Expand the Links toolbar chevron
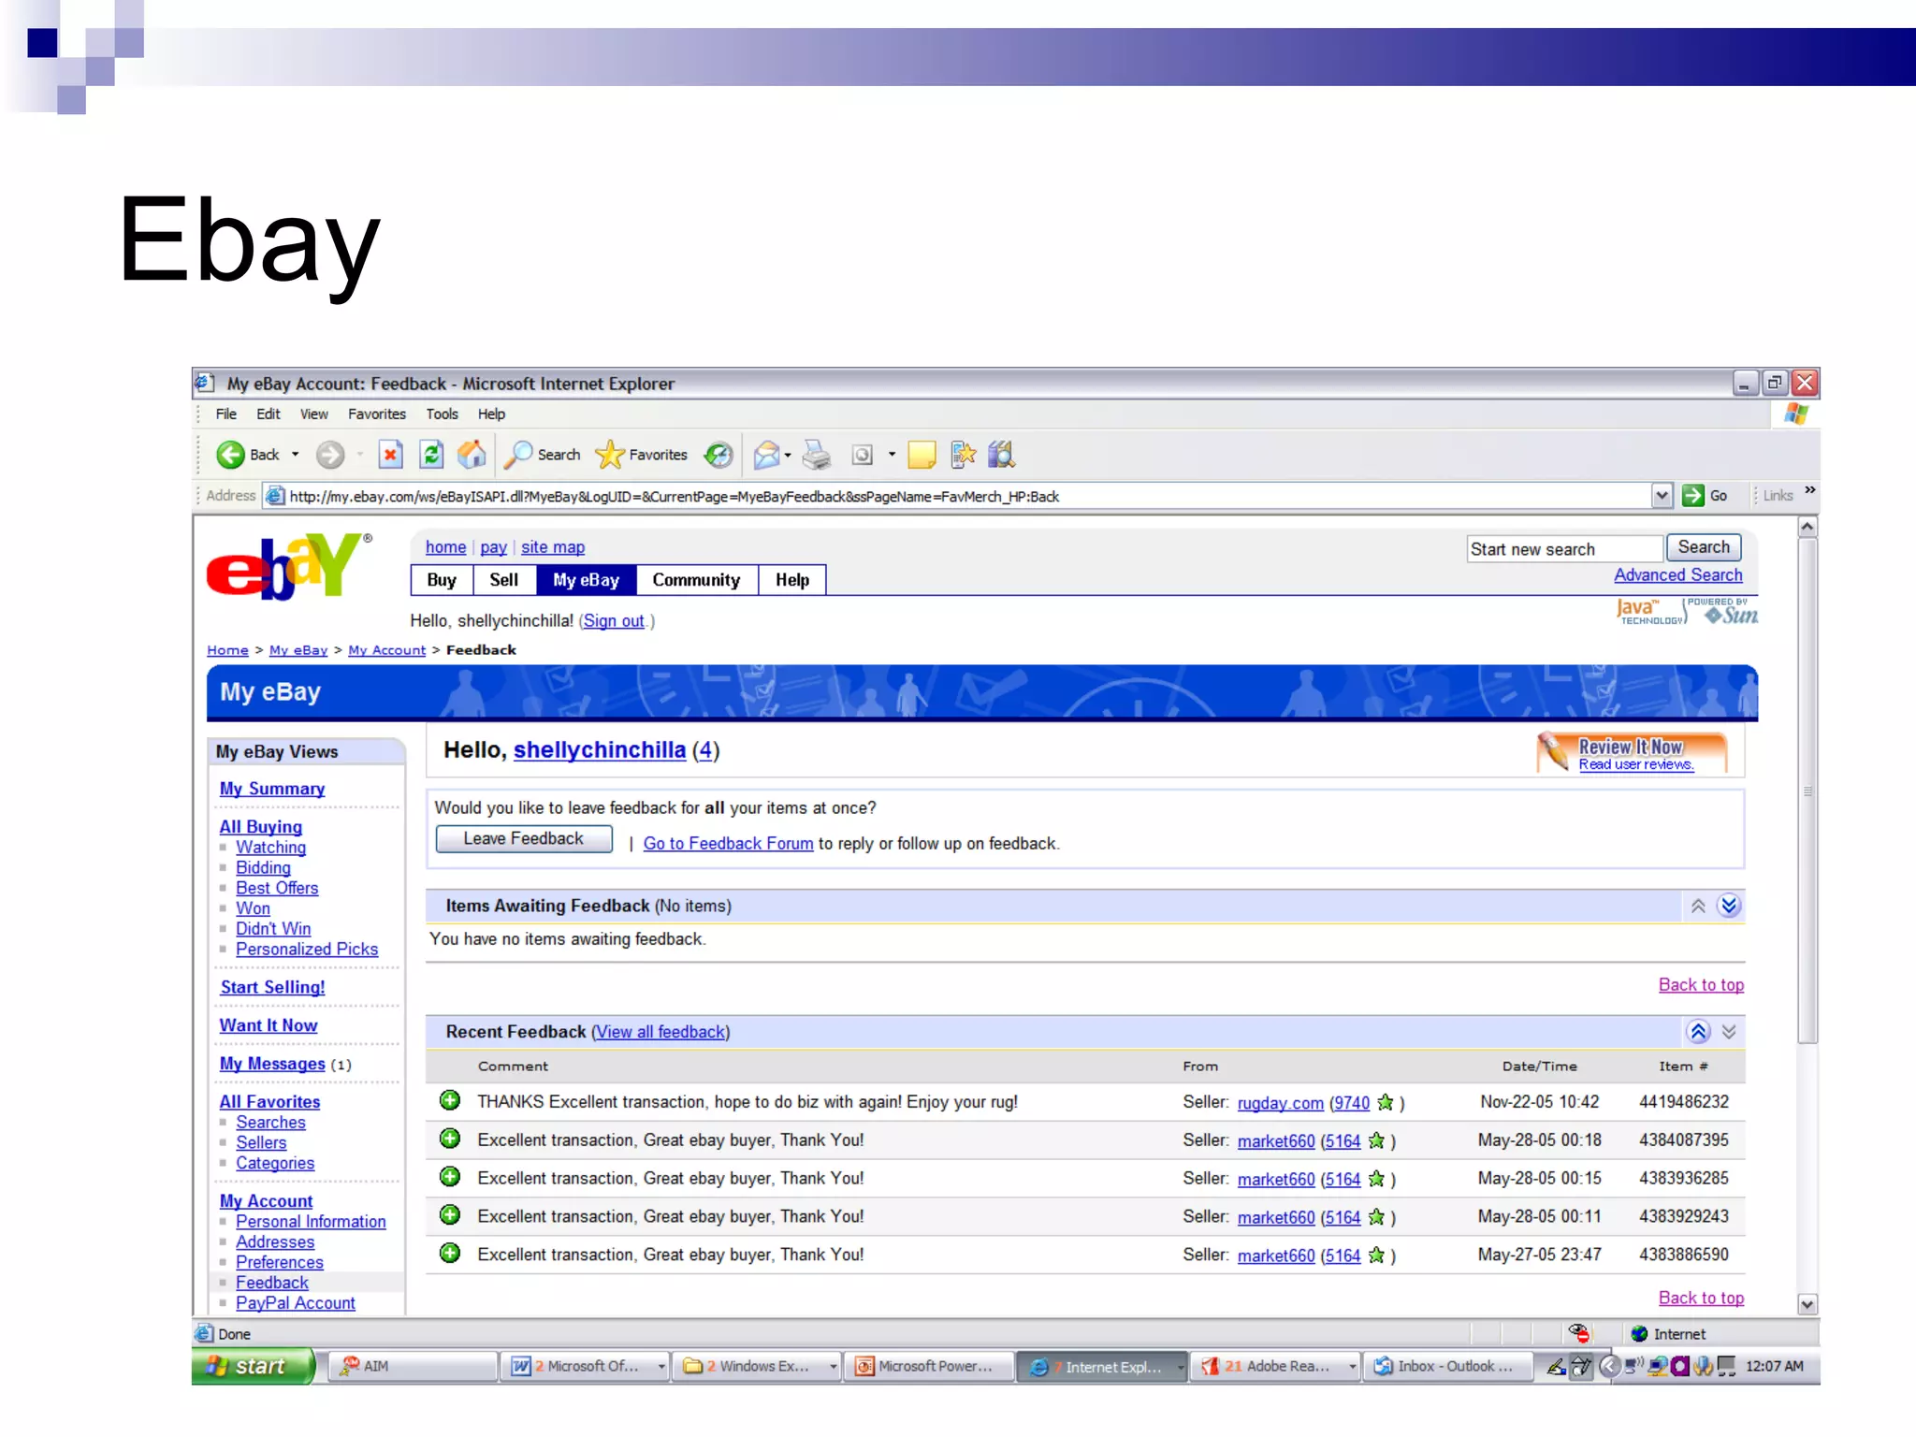This screenshot has height=1437, width=1916. (x=1810, y=490)
